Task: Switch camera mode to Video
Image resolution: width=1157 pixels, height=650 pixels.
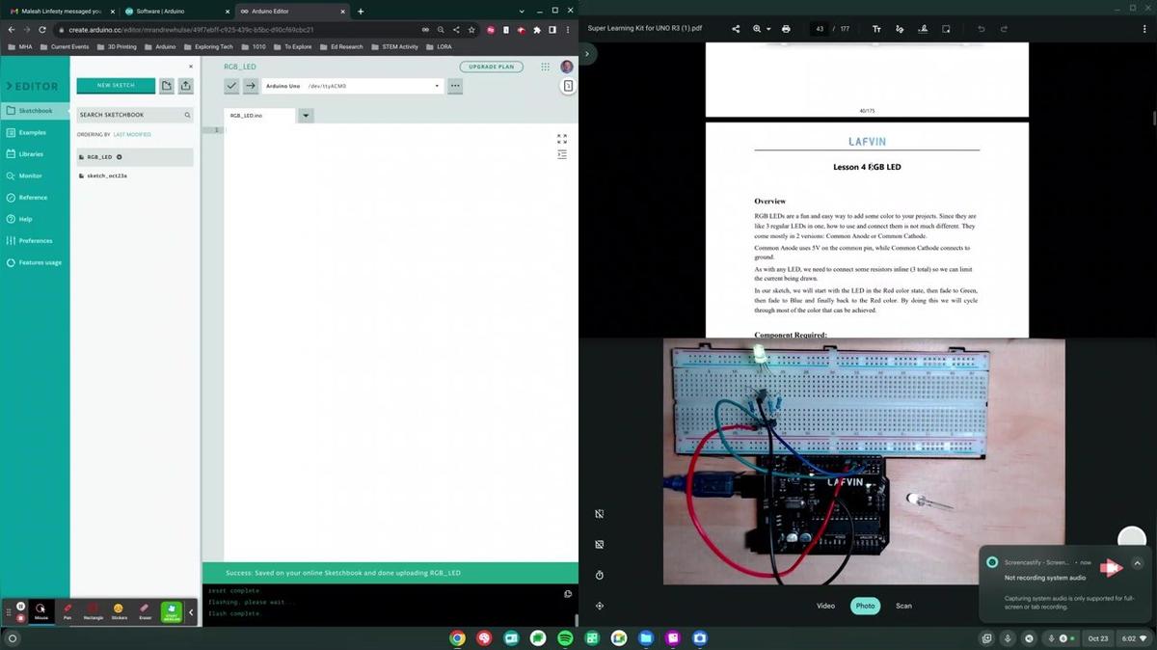Action: point(825,606)
